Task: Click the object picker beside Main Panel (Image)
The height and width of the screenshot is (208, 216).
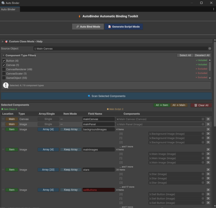Action: click(x=203, y=124)
